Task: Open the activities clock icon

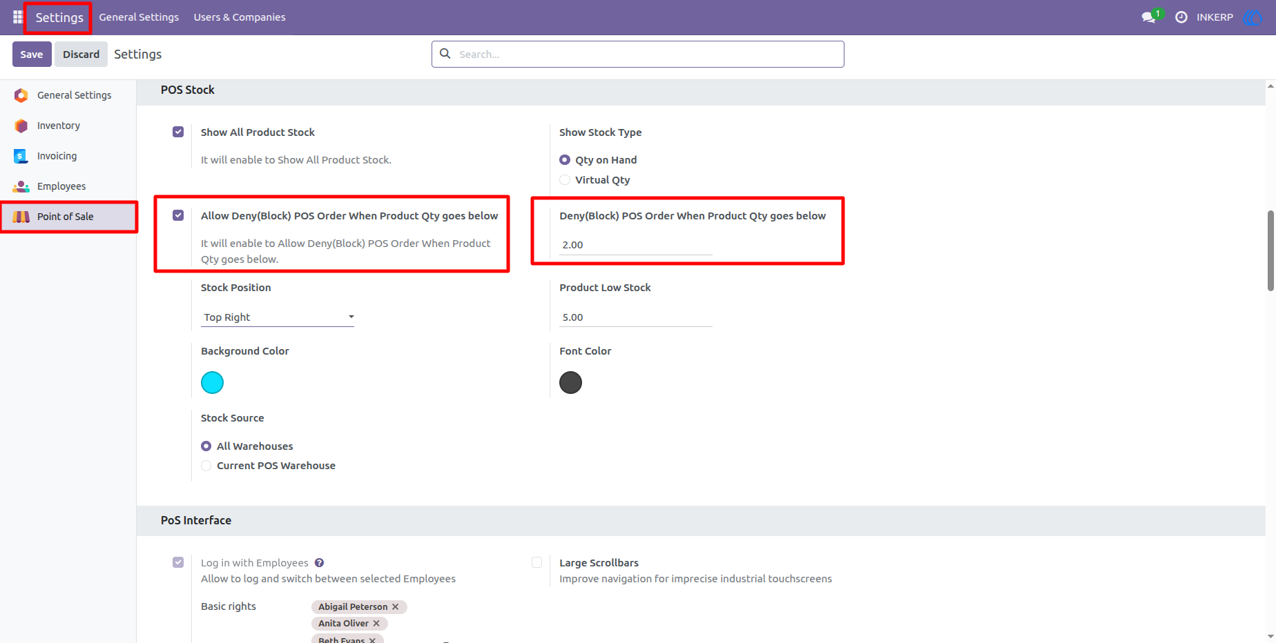Action: point(1181,17)
